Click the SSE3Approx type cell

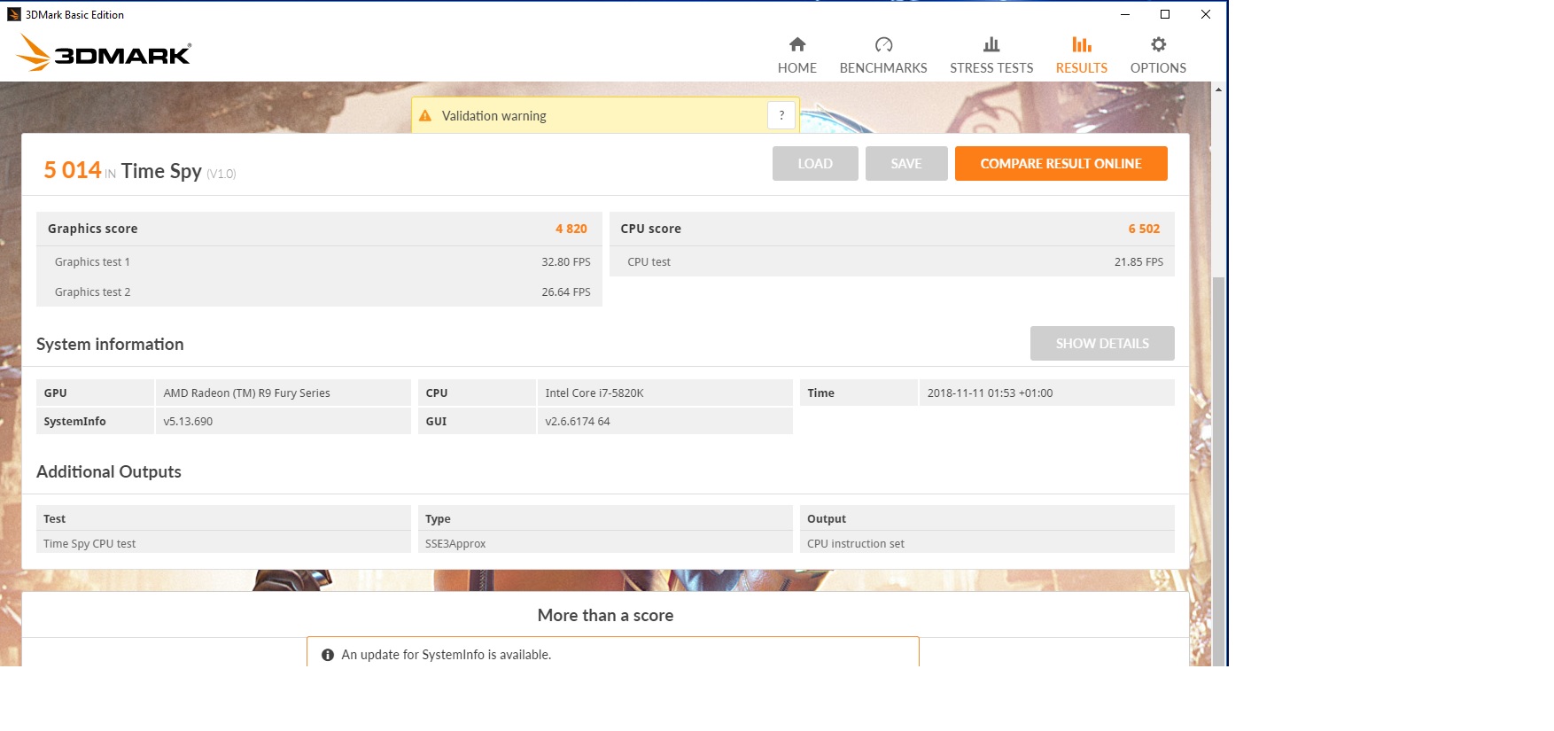coord(605,543)
